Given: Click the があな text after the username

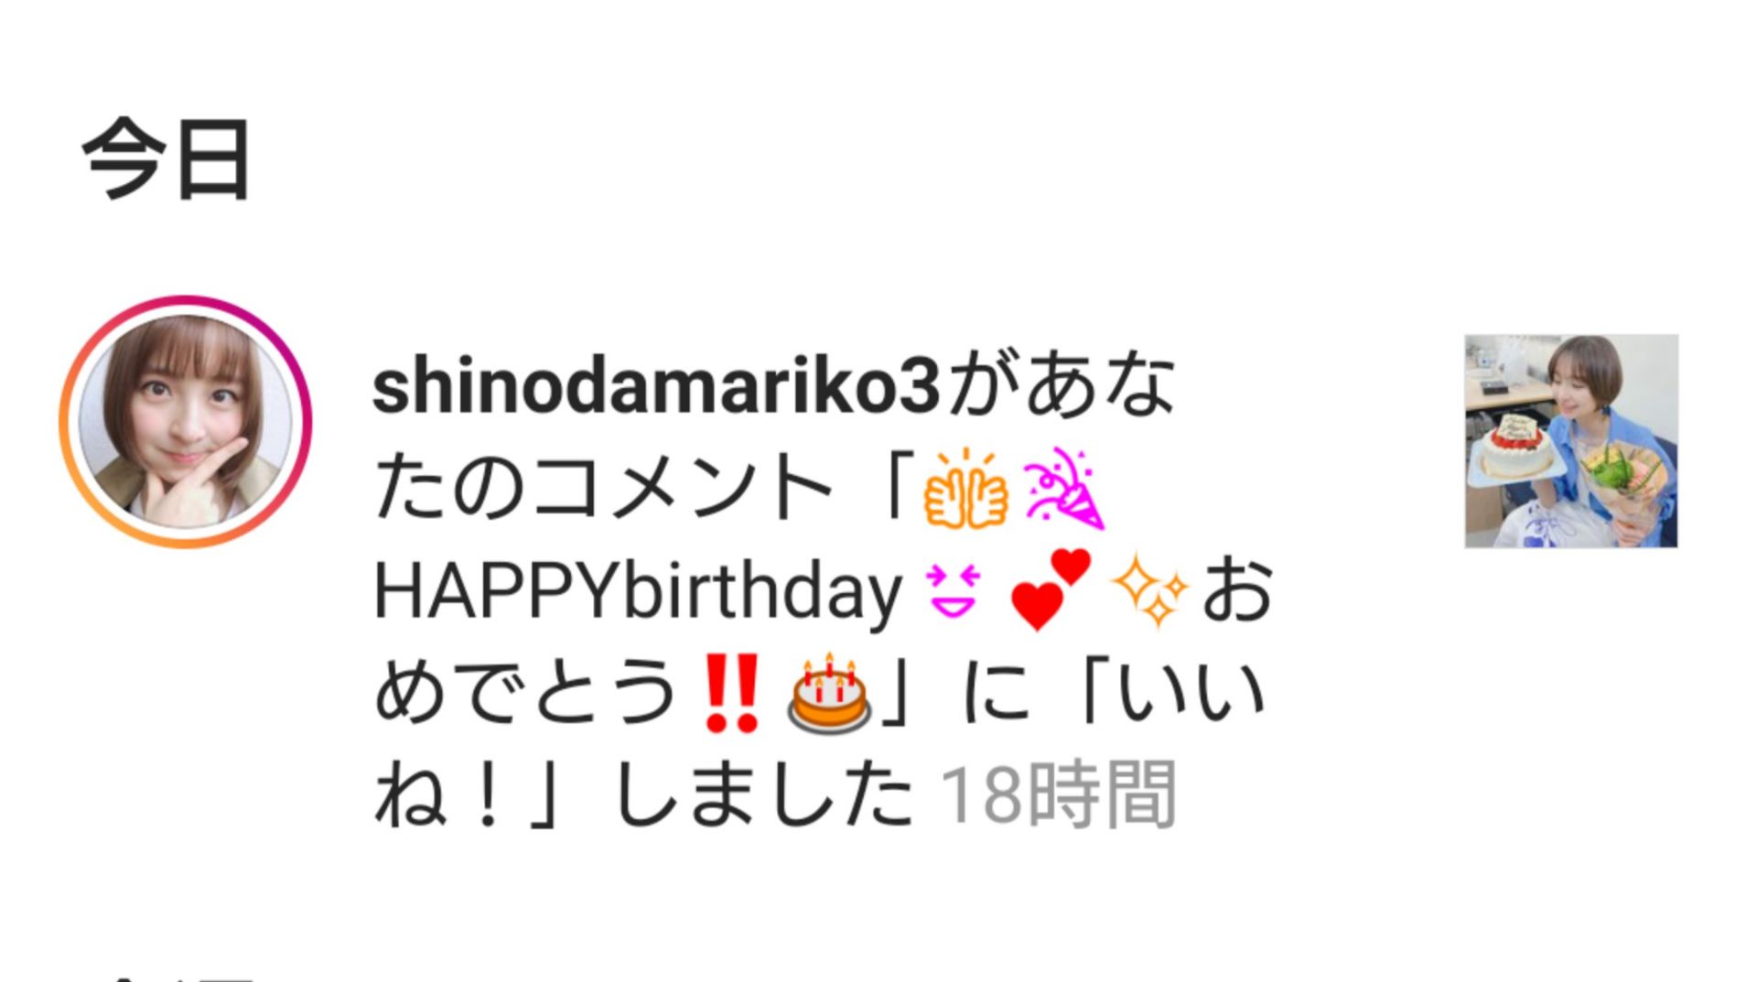Looking at the screenshot, I should [1060, 387].
